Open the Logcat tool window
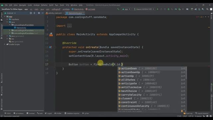The width and height of the screenshot is (213, 120). pos(48,113)
